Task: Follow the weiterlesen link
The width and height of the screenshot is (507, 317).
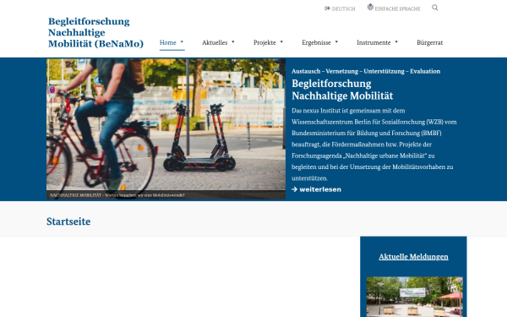Action: tap(316, 189)
